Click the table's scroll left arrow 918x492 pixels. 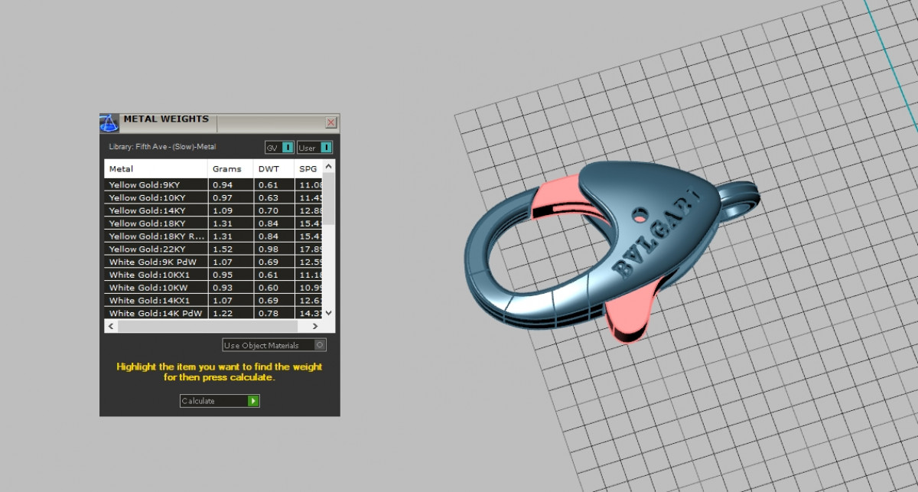(x=110, y=326)
